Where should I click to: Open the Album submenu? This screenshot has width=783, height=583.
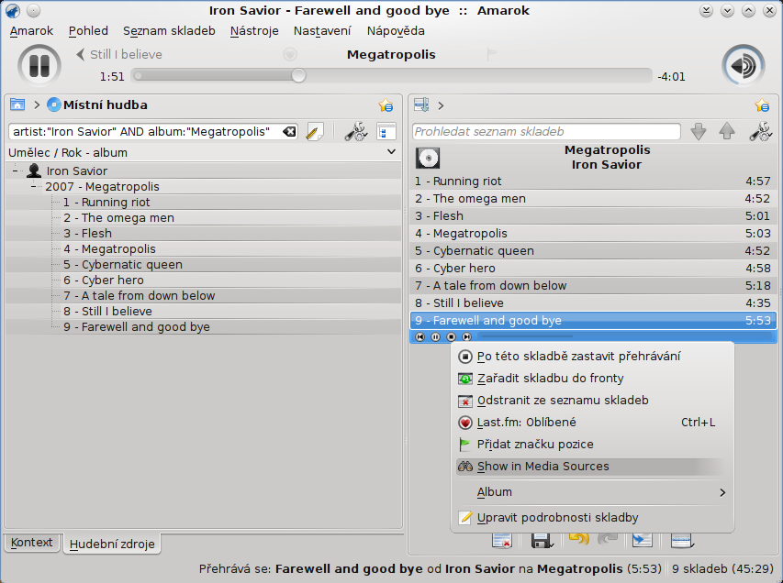point(592,492)
